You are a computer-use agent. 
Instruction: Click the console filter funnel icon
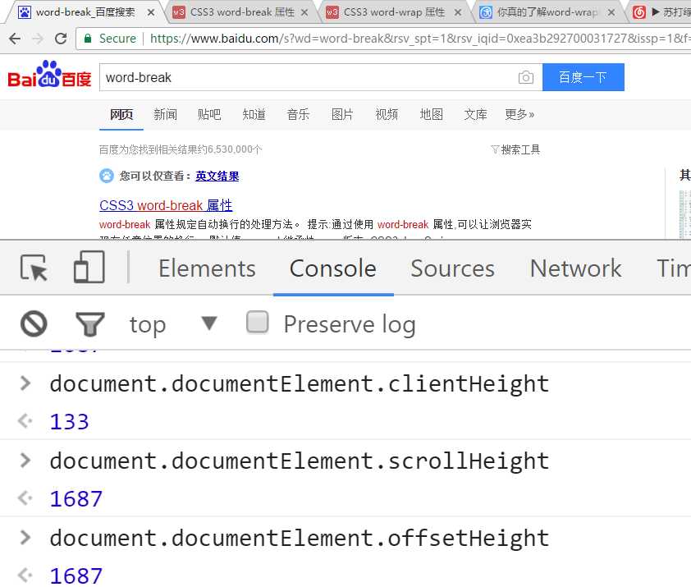(90, 324)
